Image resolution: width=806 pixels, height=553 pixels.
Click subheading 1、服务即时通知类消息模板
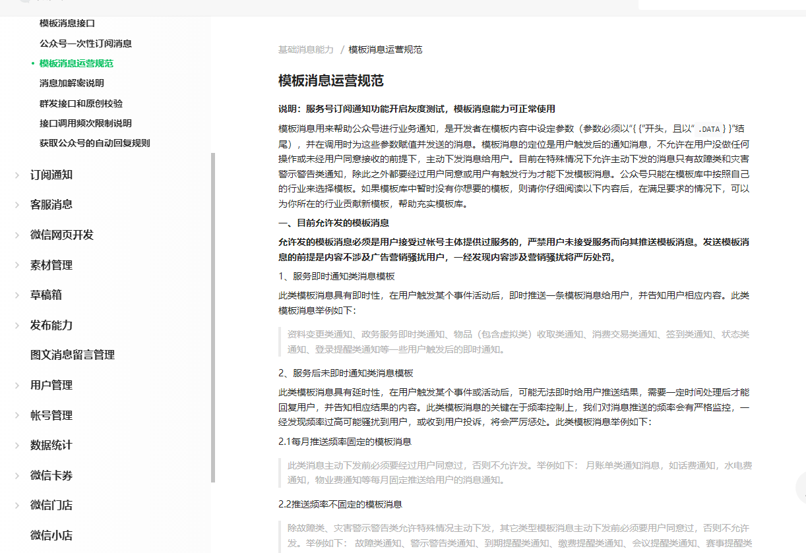pos(336,276)
